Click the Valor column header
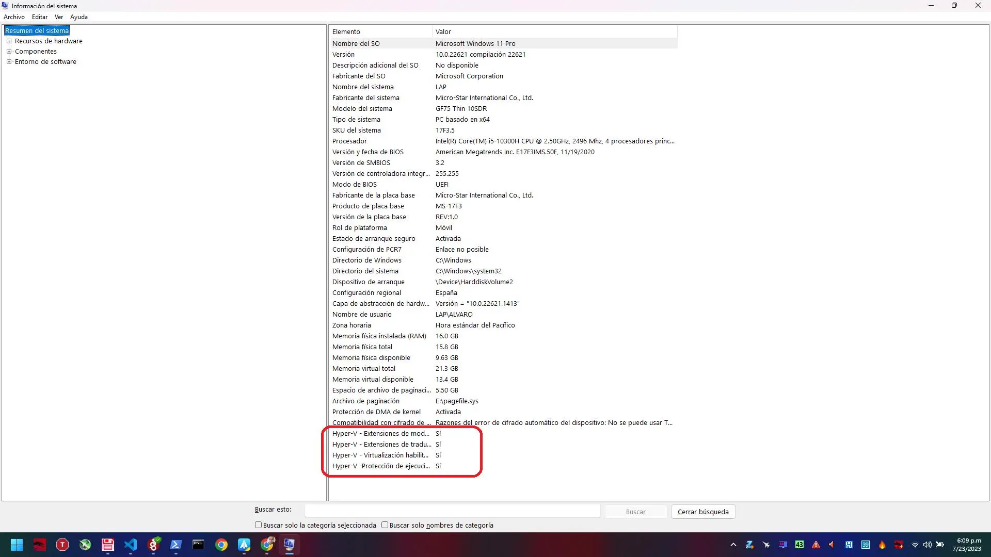 tap(555, 32)
